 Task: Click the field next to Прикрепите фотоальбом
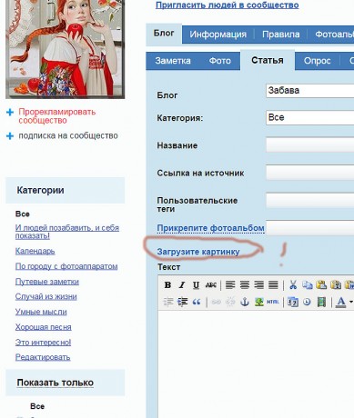point(309,228)
